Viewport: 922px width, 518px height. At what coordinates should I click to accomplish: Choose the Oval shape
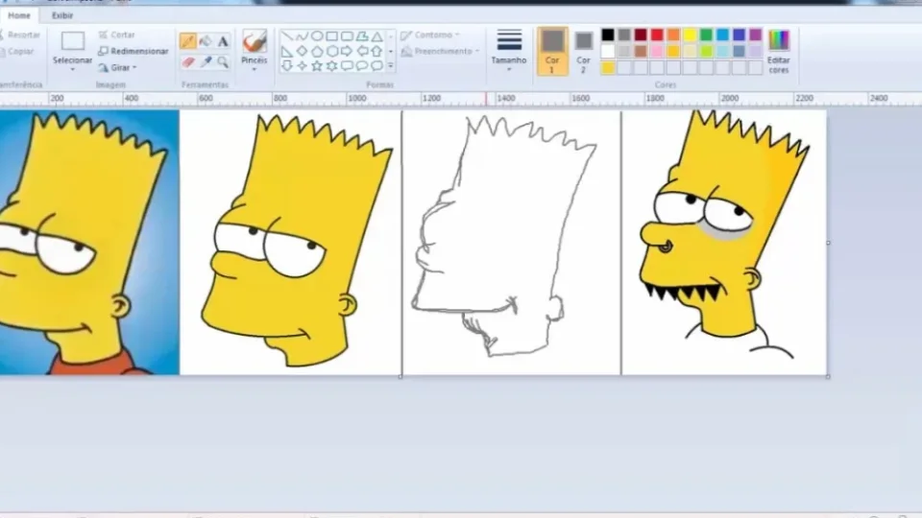coord(317,36)
